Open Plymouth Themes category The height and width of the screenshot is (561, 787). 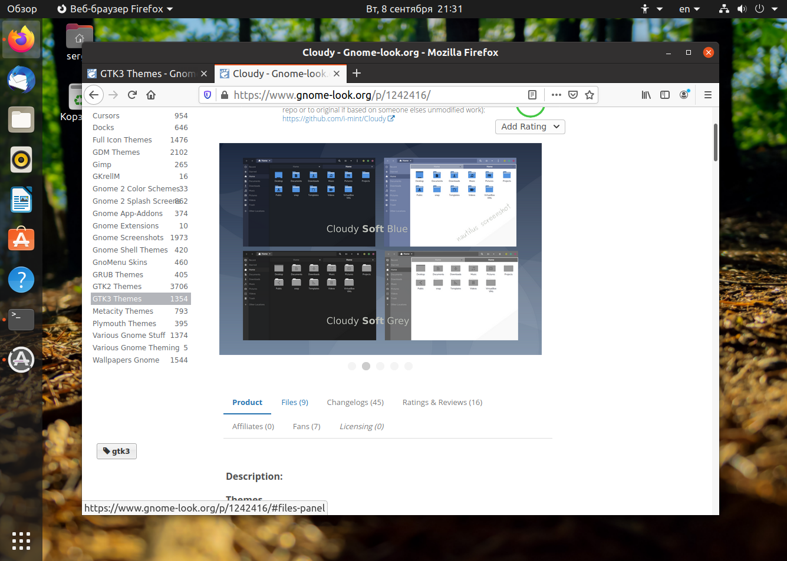pos(140,324)
